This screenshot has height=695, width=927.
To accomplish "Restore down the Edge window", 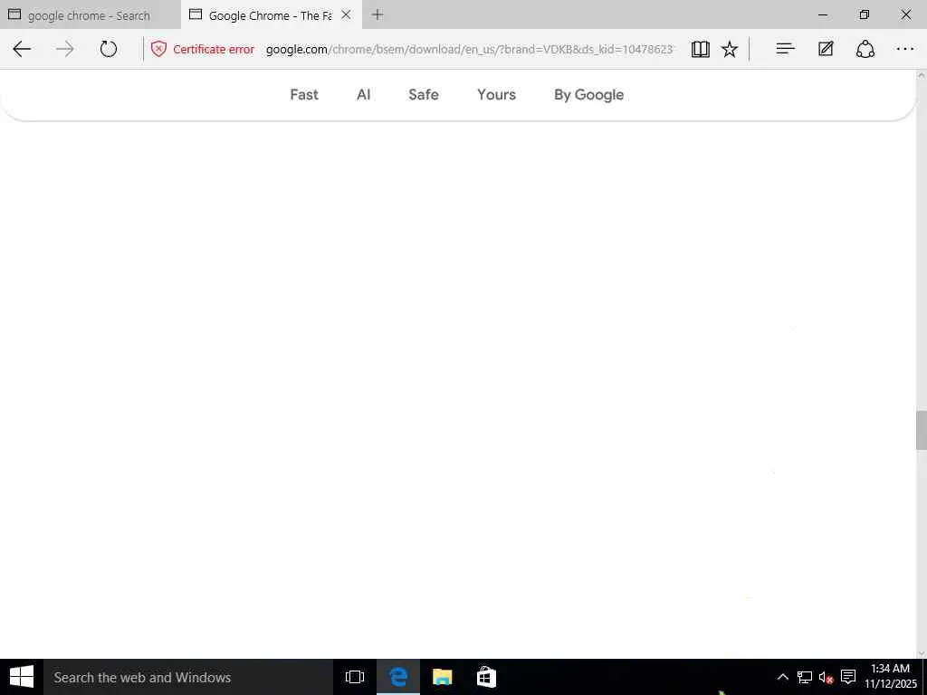I will [864, 14].
